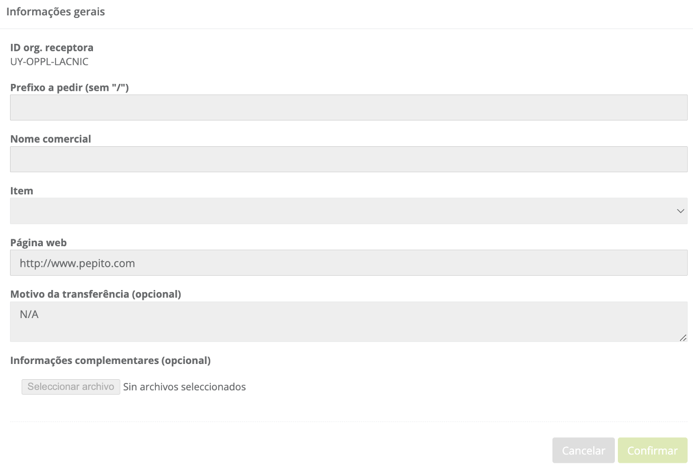Image resolution: width=693 pixels, height=468 pixels.
Task: Cancel the form with Cancelar button
Action: 583,451
